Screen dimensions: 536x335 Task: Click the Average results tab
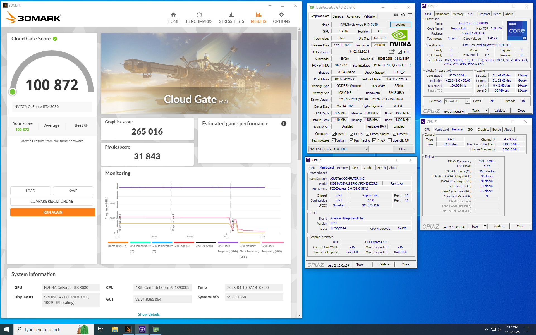(52, 125)
